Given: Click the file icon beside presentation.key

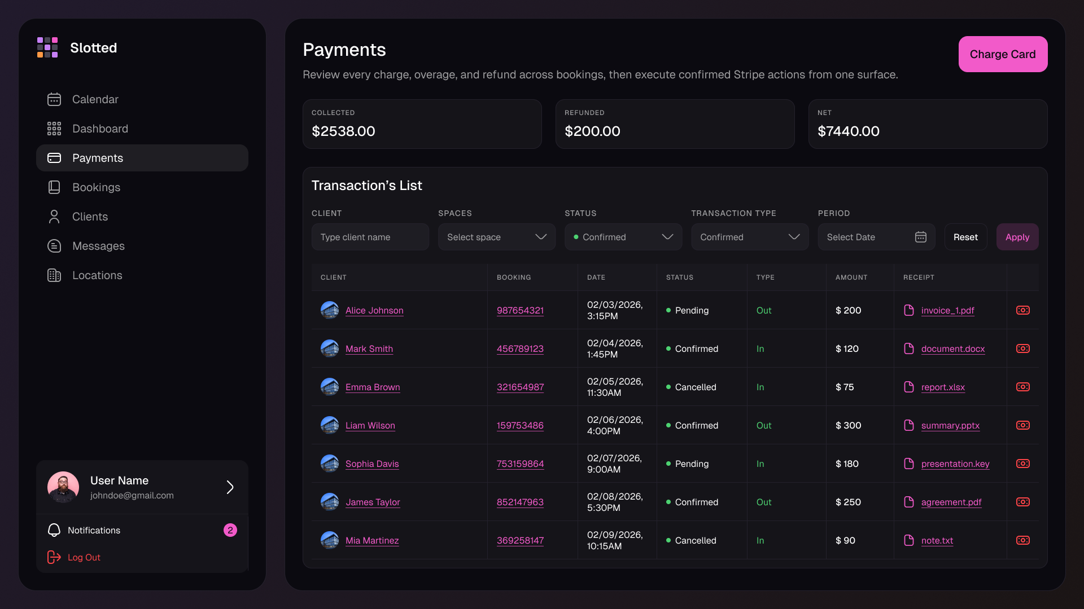Looking at the screenshot, I should coord(909,464).
